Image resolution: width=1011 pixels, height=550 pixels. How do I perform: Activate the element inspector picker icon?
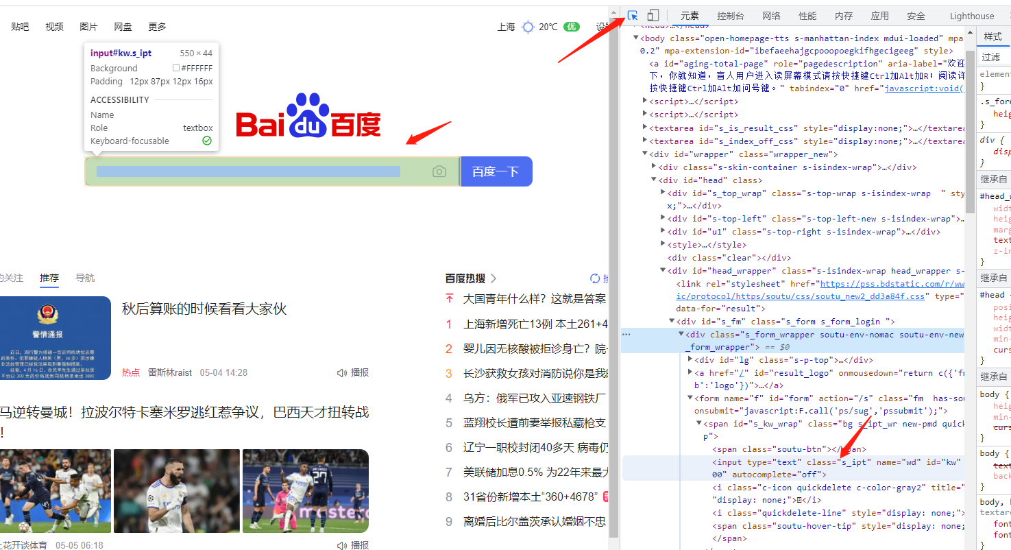click(x=633, y=16)
